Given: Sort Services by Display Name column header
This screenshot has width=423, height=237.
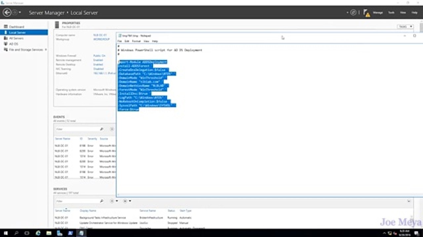Looking at the screenshot, I should tap(88, 211).
